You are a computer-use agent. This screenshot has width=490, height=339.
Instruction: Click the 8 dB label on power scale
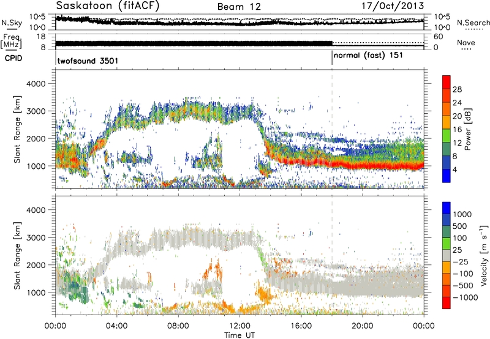pyautogui.click(x=454, y=157)
